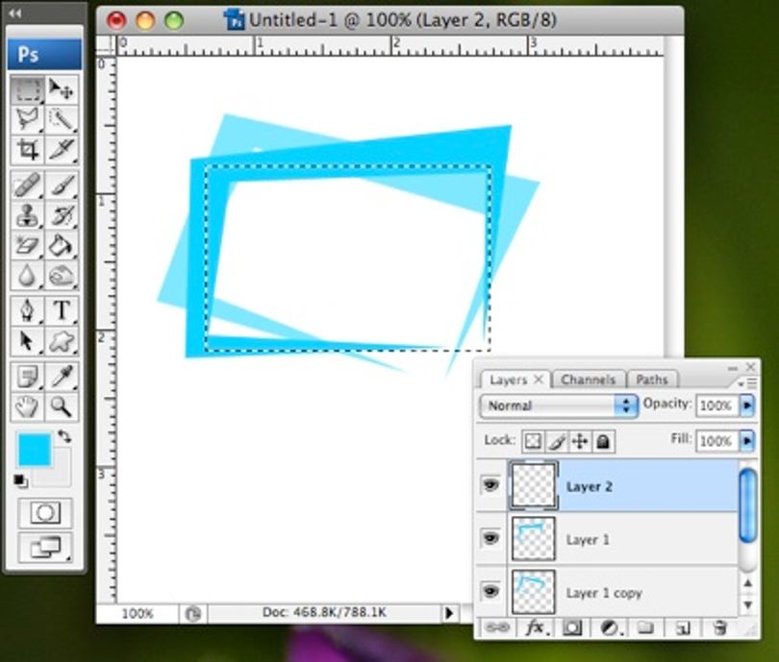Expand the Opacity slider arrow
Image resolution: width=779 pixels, height=662 pixels.
746,405
